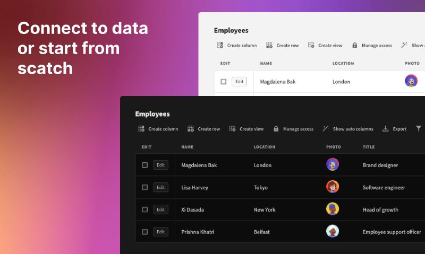Viewport: 425px width, 254px height.
Task: Click Create row icon in dark table
Action: pos(191,129)
